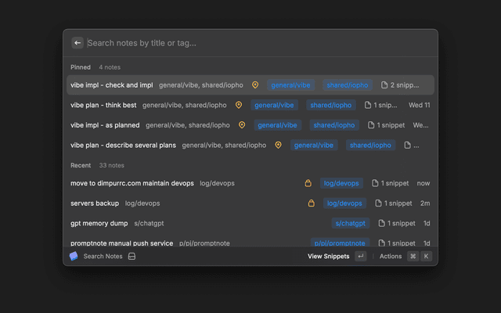The width and height of the screenshot is (501, 313).
Task: Click the drive icon next to Search Notes
Action: 132,256
